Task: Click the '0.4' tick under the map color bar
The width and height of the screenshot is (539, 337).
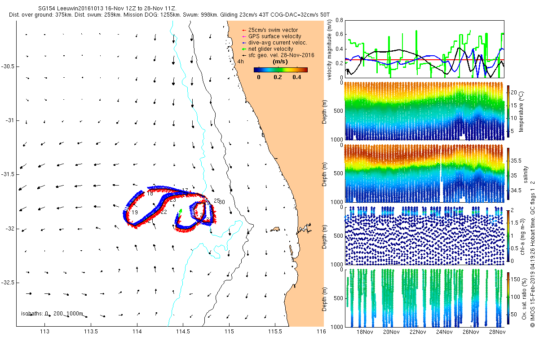Action: [296, 77]
